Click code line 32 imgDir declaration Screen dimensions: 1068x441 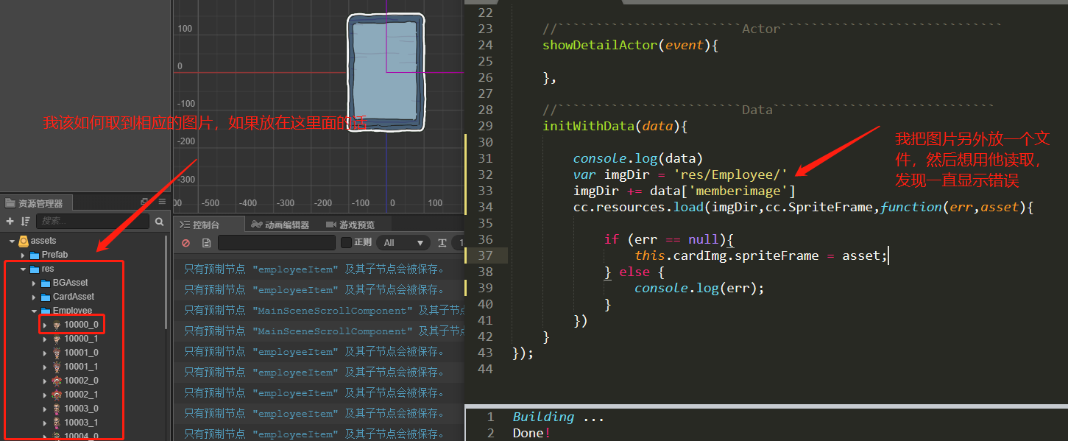coord(680,174)
